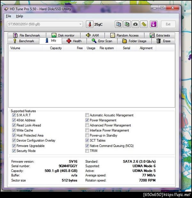This screenshot has width=192, height=198.
Task: Click the copy text to clipboard icon
Action: coord(118,24)
